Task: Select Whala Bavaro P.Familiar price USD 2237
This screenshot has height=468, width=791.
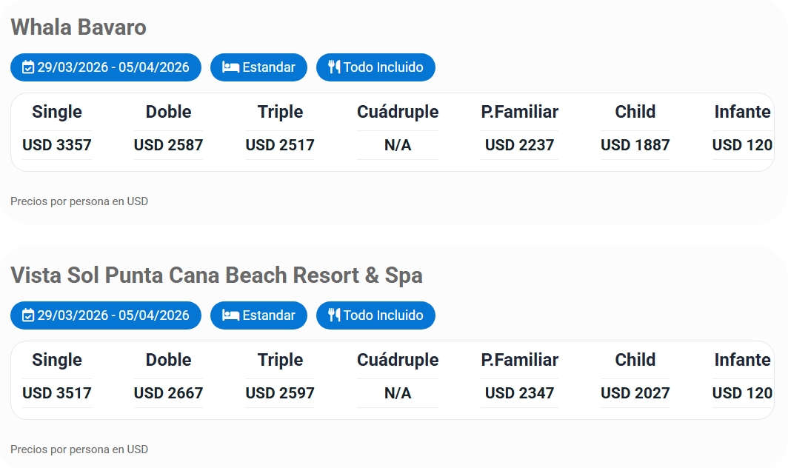Action: 519,145
